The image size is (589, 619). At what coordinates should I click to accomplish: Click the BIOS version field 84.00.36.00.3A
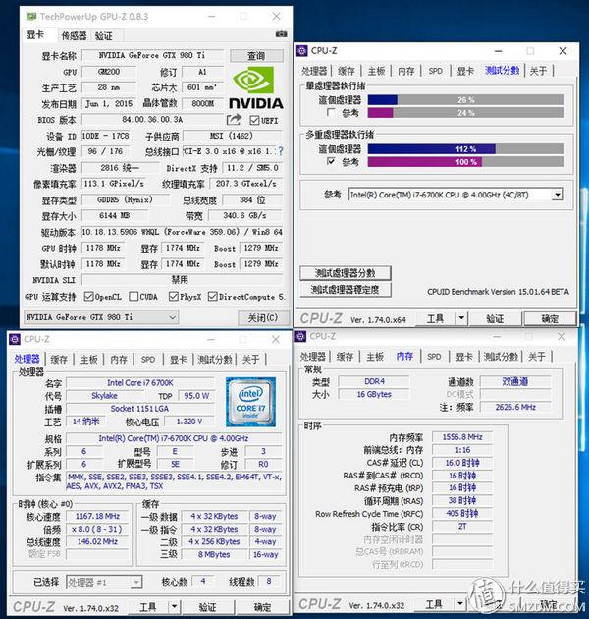point(152,119)
